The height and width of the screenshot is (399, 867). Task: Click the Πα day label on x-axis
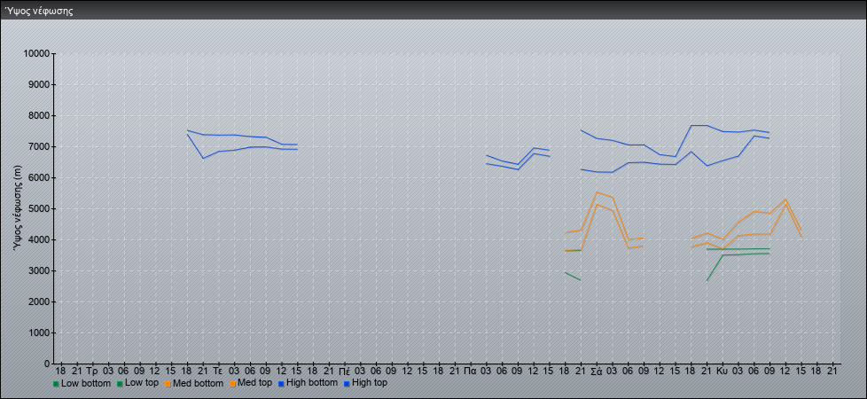(x=471, y=371)
